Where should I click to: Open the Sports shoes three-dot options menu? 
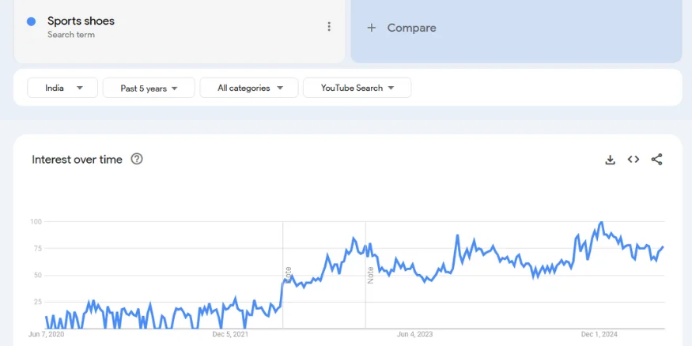(329, 27)
